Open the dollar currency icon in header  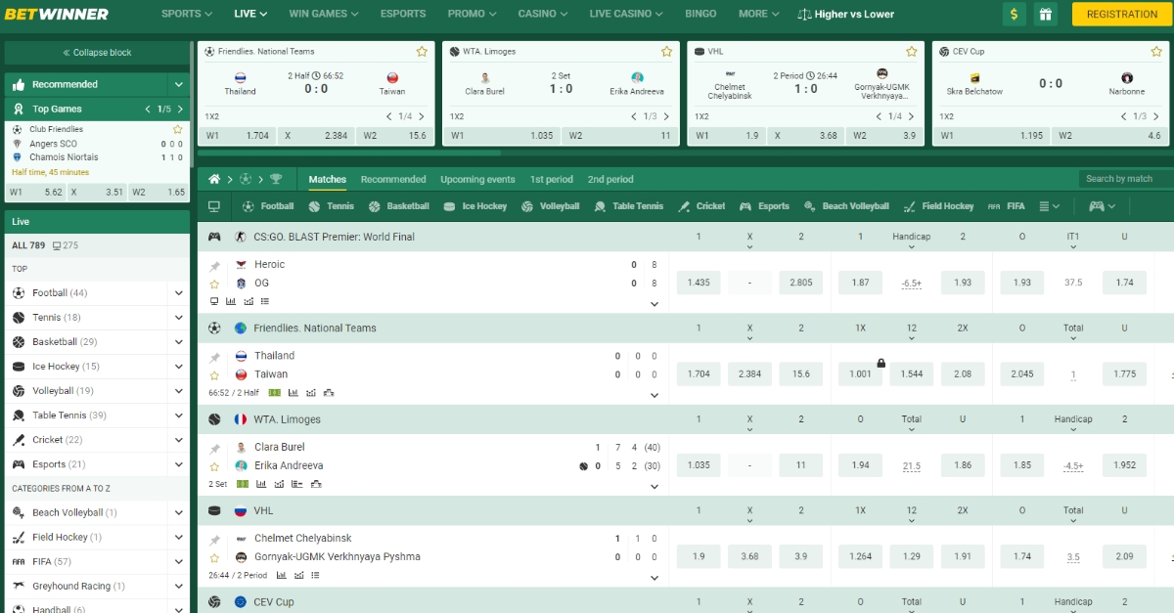pos(1015,14)
